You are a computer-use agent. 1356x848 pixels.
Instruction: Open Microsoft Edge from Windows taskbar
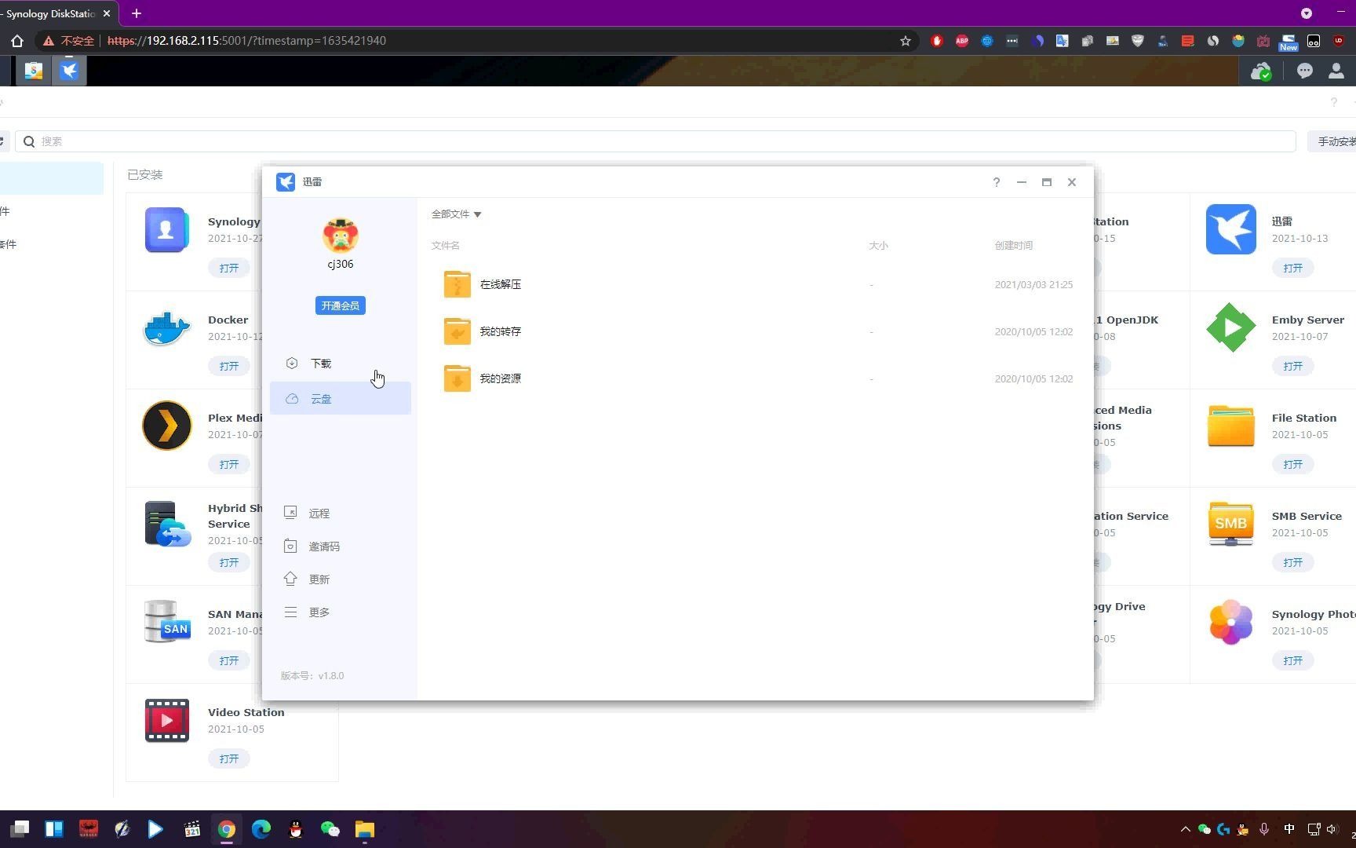[261, 829]
